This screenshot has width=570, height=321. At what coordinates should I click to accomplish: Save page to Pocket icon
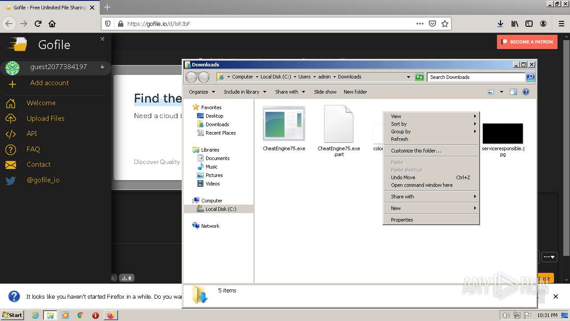click(x=432, y=24)
